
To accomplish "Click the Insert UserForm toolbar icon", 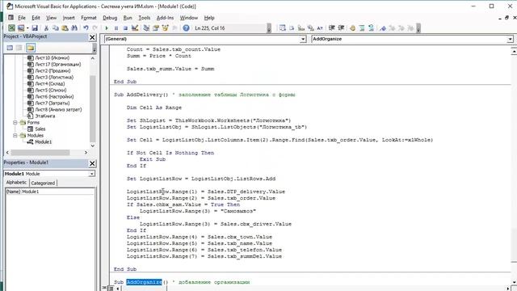I will click(x=21, y=28).
